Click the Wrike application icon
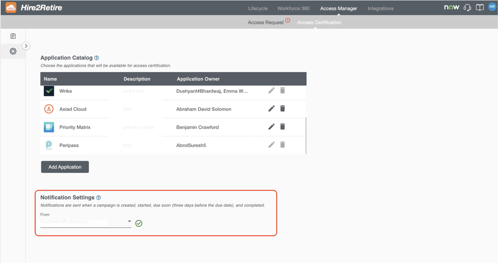498x264 pixels. point(49,90)
